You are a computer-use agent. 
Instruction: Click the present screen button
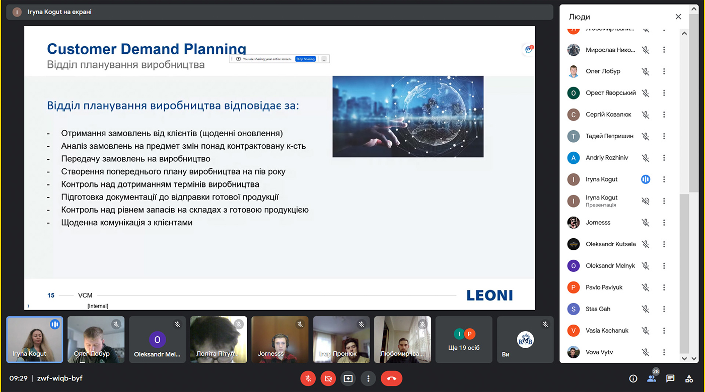[x=348, y=378]
